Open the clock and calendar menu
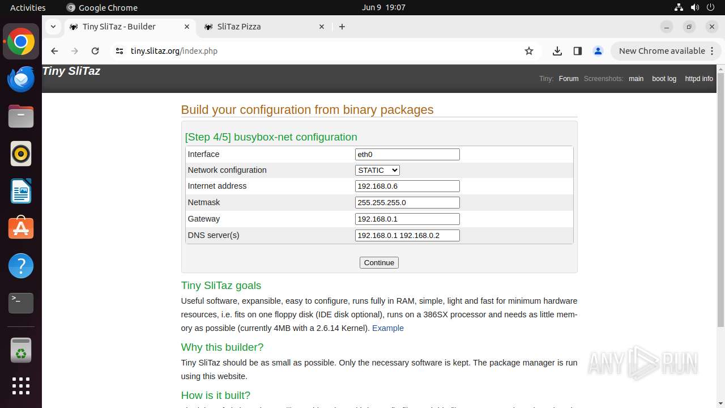This screenshot has height=408, width=725. [x=383, y=7]
